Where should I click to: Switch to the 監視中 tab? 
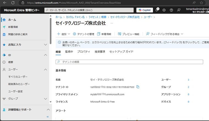coord(69,52)
